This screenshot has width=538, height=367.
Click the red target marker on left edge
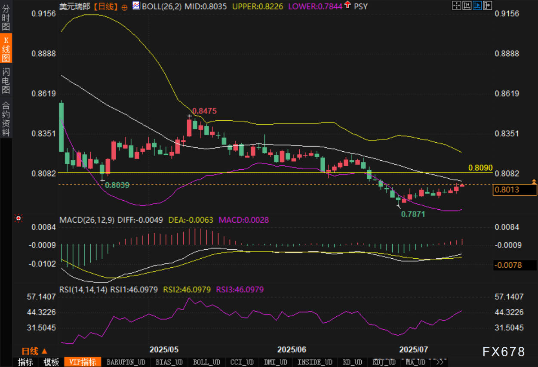(x=18, y=218)
